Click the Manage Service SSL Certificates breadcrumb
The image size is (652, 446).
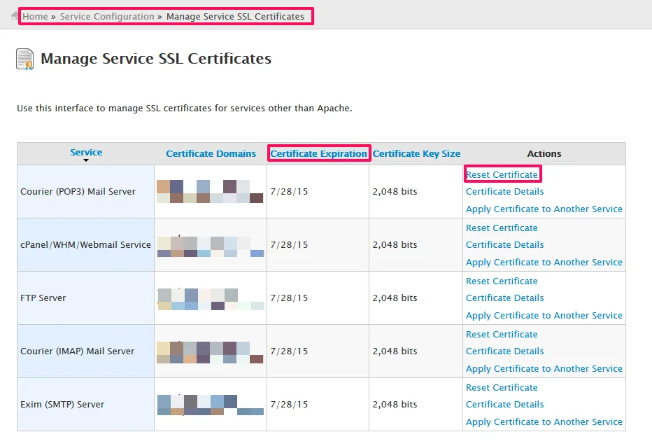coord(235,17)
